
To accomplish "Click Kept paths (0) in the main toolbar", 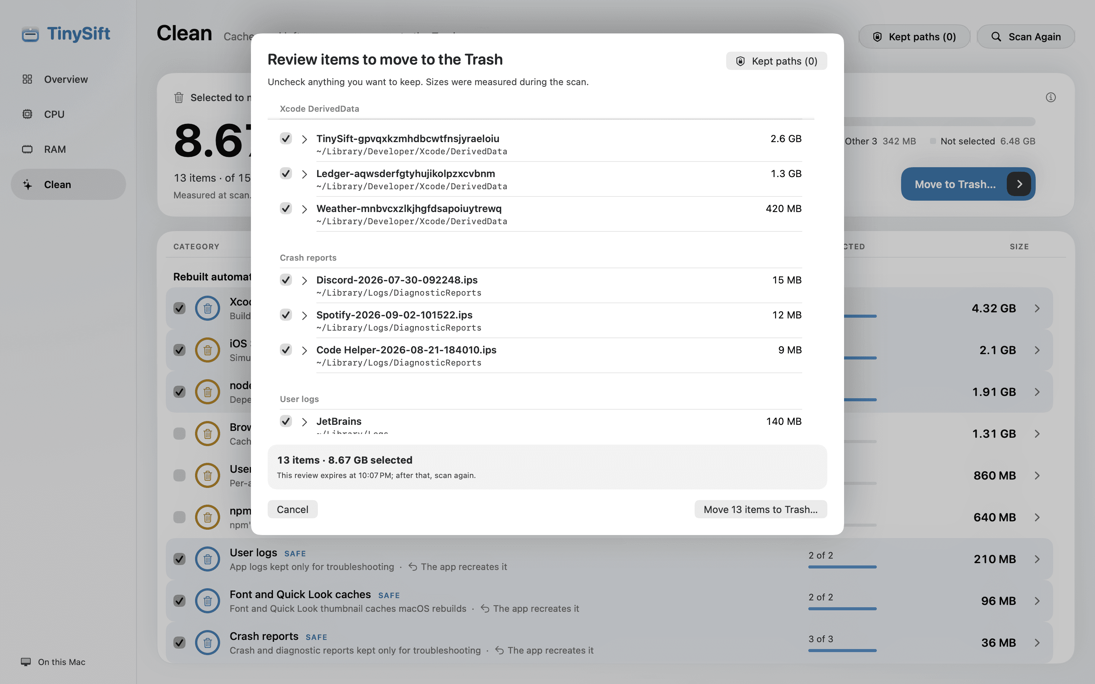I will coord(914,36).
